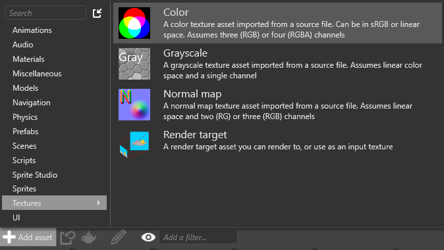Select the Grayscale asset title
444x250 pixels.
click(185, 53)
